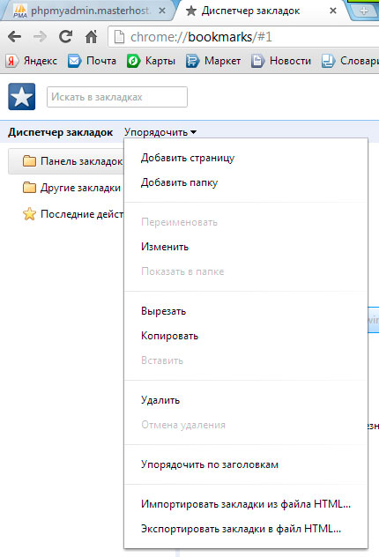Open the Яндекс bookmark
Screen dimensions: 379x557
[32, 61]
